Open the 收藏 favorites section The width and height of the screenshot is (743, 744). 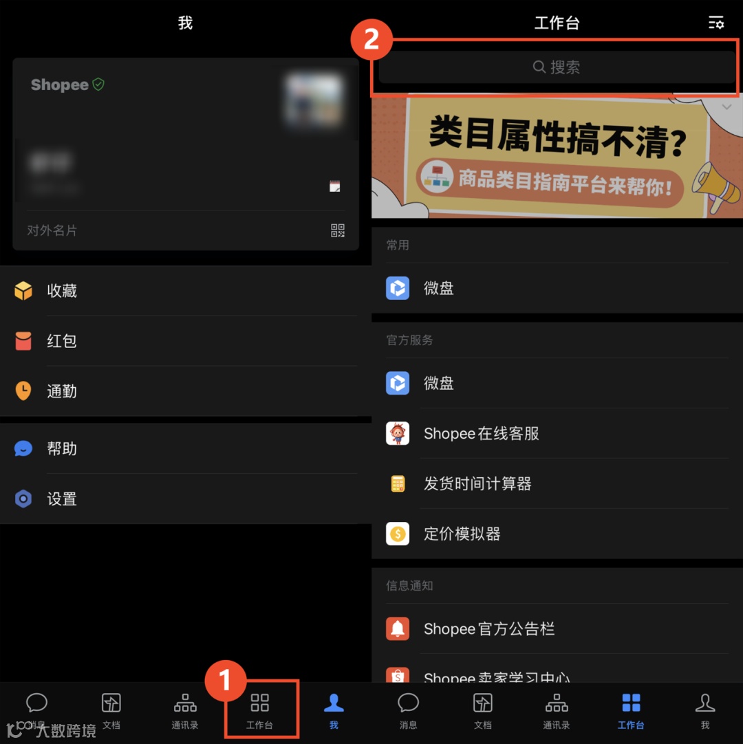click(61, 290)
